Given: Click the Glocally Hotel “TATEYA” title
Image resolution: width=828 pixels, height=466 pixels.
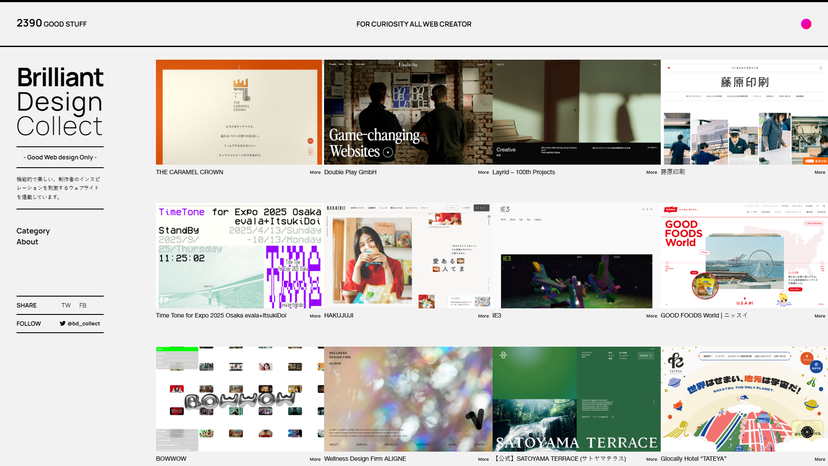Looking at the screenshot, I should tap(693, 459).
